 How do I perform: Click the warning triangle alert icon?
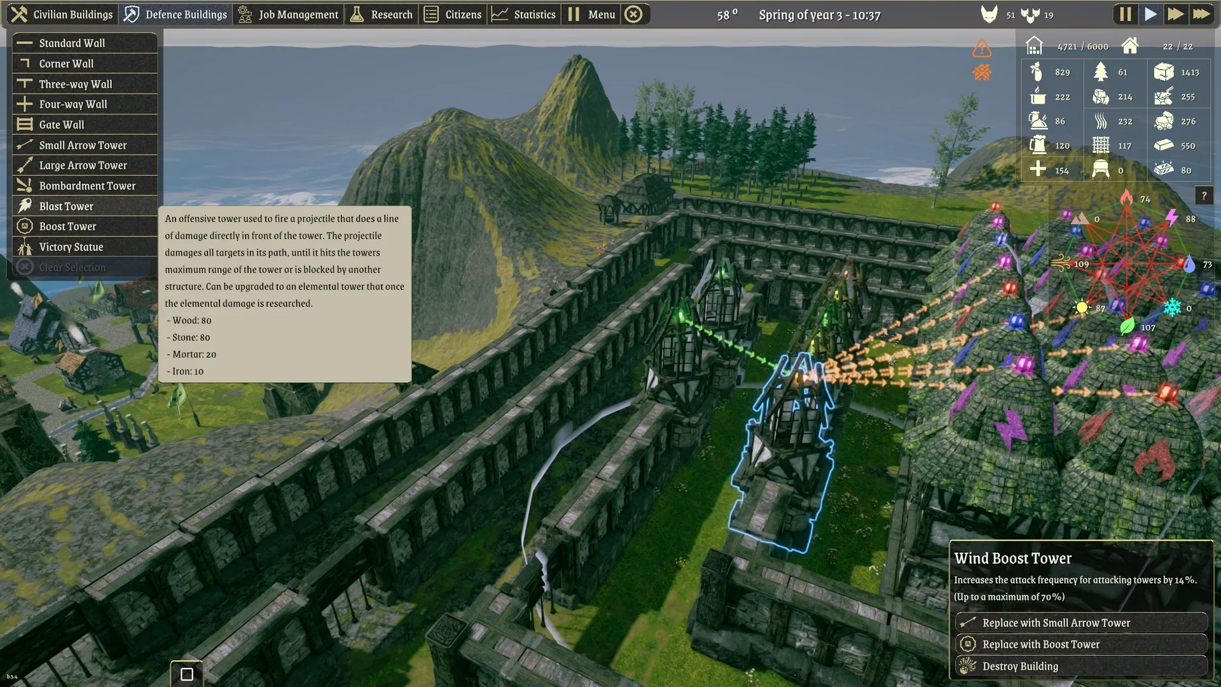point(981,48)
